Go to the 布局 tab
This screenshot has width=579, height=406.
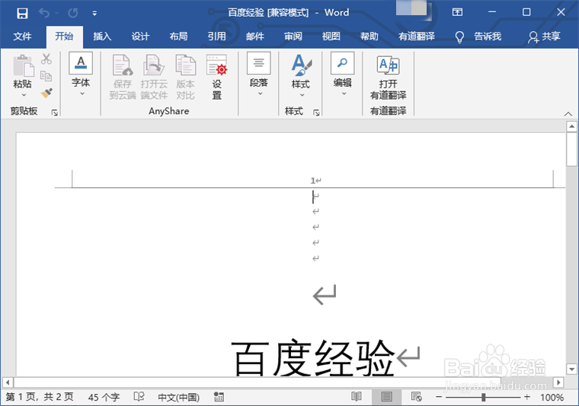coord(178,36)
